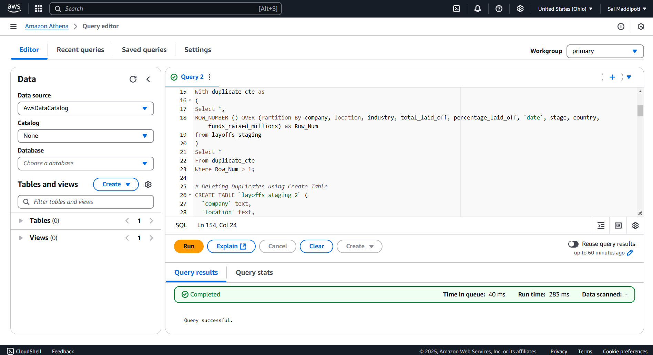653x355 pixels.
Task: Refresh the Data panel
Action: tap(133, 79)
